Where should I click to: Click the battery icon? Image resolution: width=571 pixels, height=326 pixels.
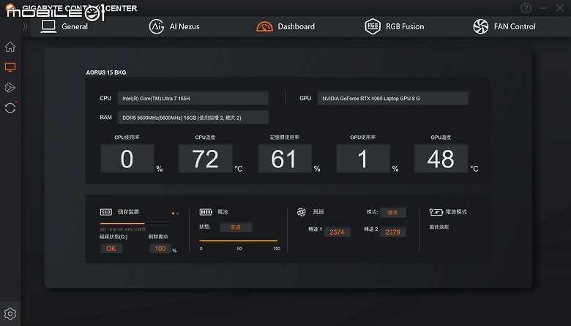(x=206, y=212)
